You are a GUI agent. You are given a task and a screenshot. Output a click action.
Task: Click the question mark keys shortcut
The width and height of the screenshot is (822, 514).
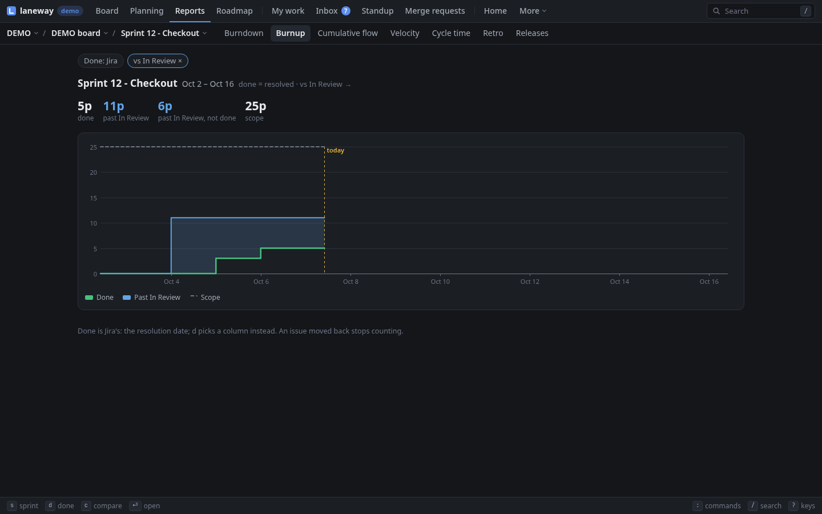point(793,505)
